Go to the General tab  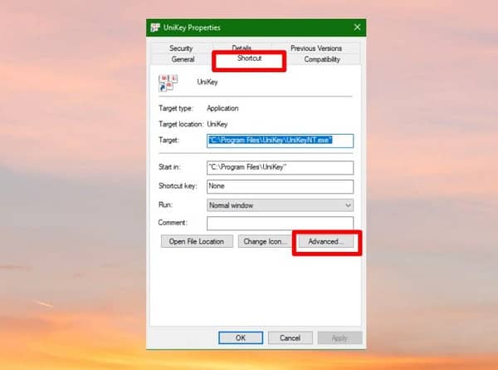click(183, 60)
